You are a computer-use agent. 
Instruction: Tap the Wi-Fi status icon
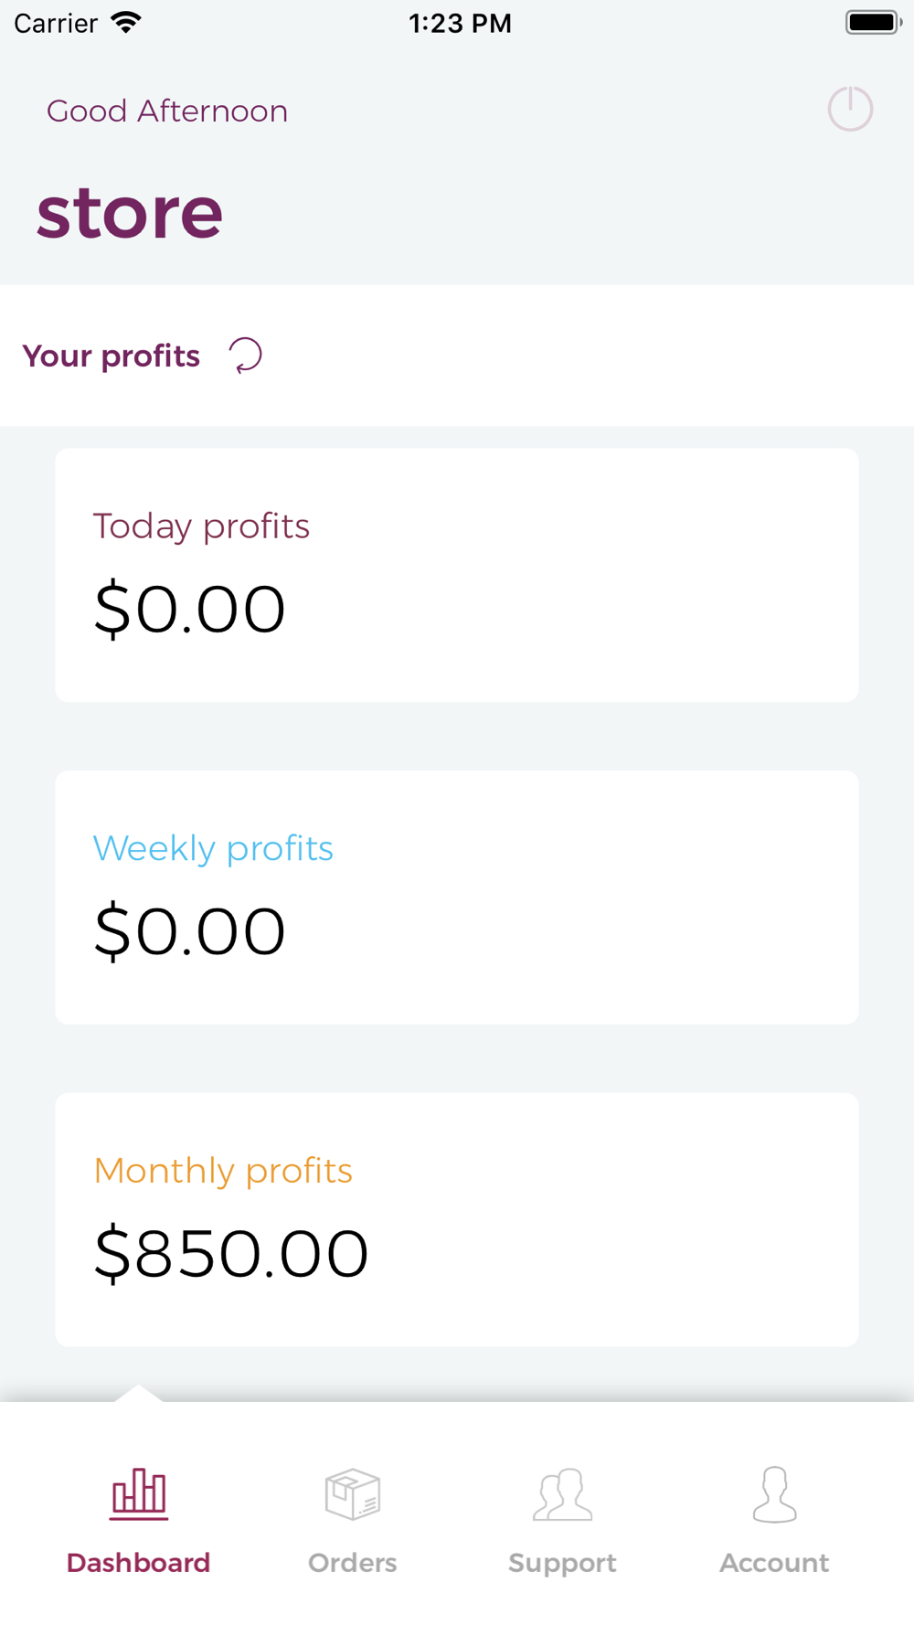[x=126, y=23]
